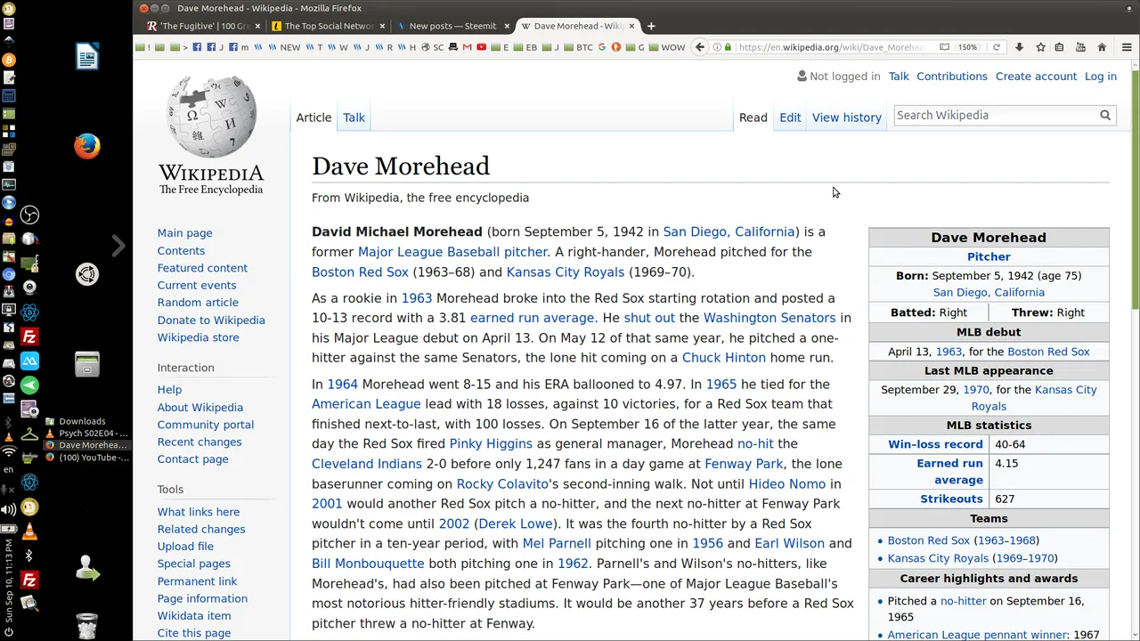
Task: Click the green padlock security icon
Action: tap(728, 47)
